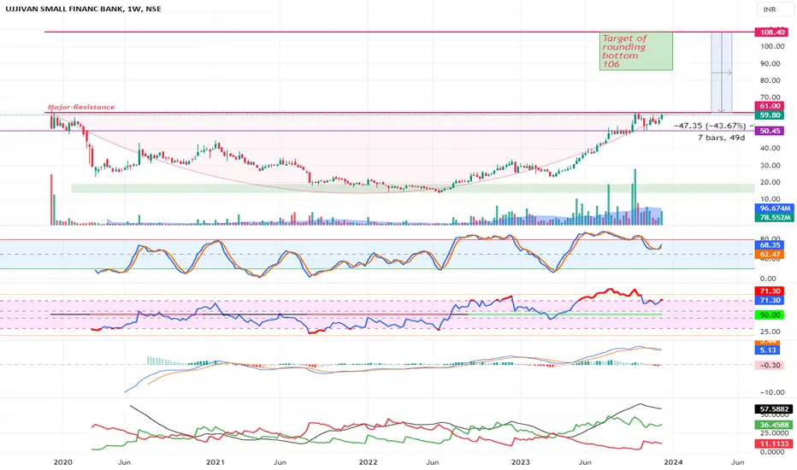Click the 96.674M volume label

click(x=774, y=209)
